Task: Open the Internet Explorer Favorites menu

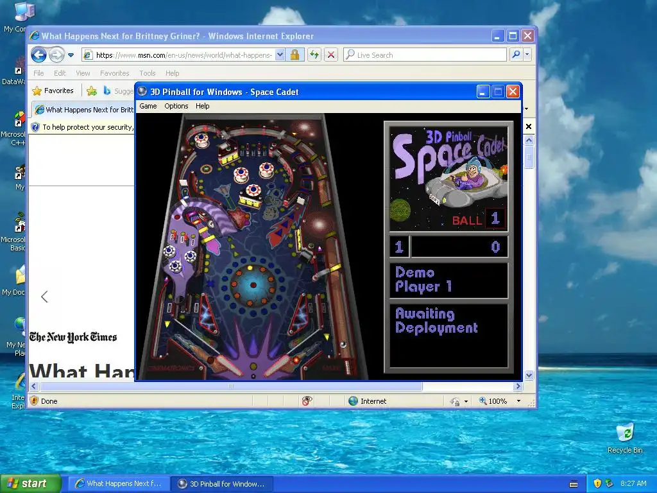Action: (114, 73)
